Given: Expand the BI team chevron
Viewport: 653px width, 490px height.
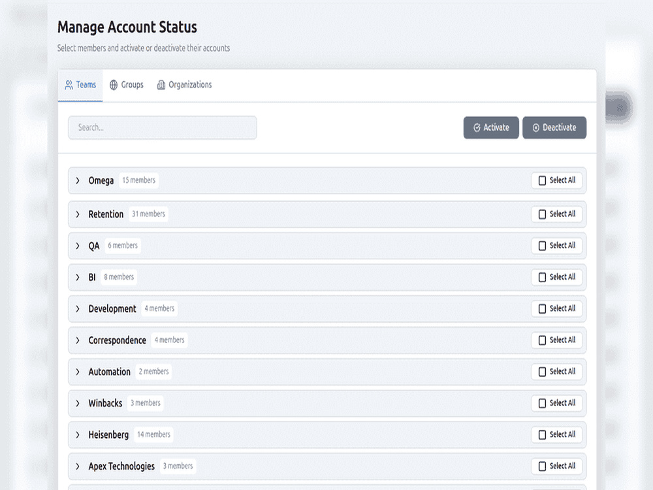Looking at the screenshot, I should [x=78, y=277].
